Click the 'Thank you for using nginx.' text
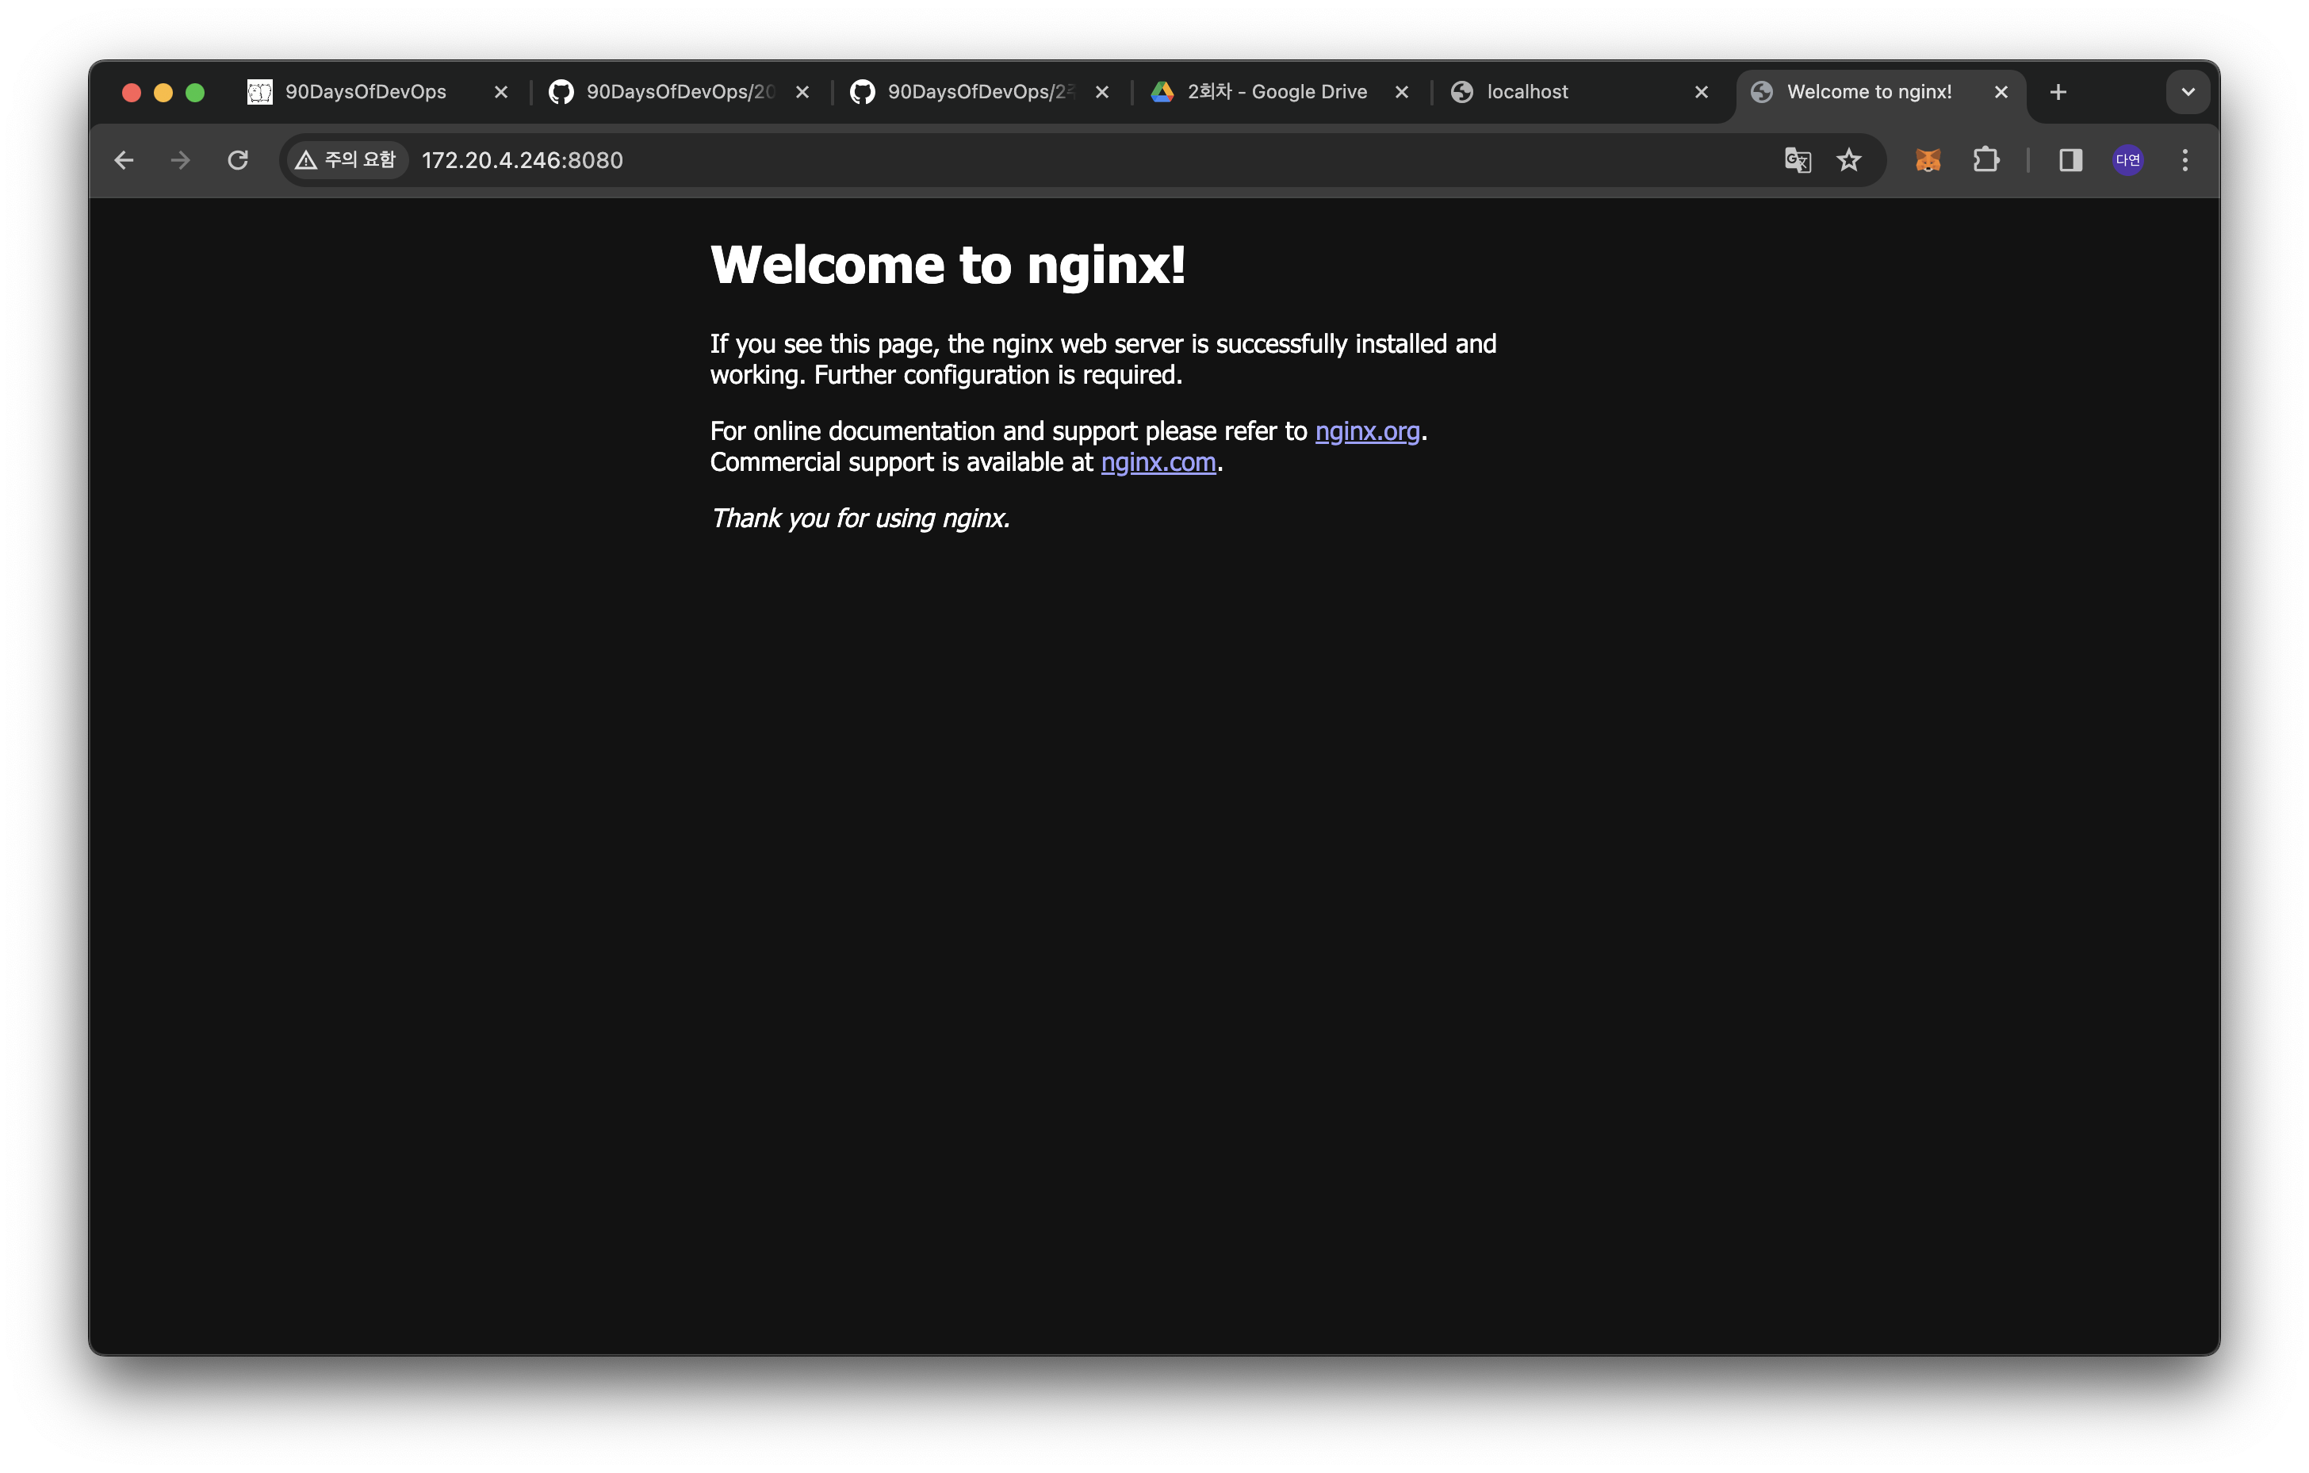2309x1473 pixels. tap(860, 518)
